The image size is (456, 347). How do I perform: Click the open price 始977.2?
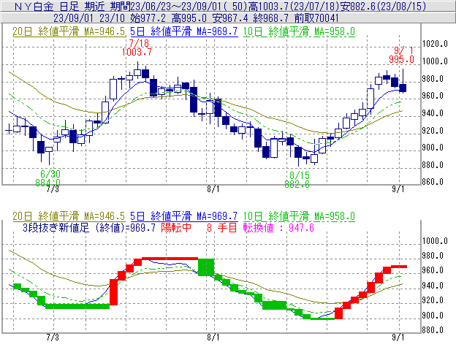(148, 18)
